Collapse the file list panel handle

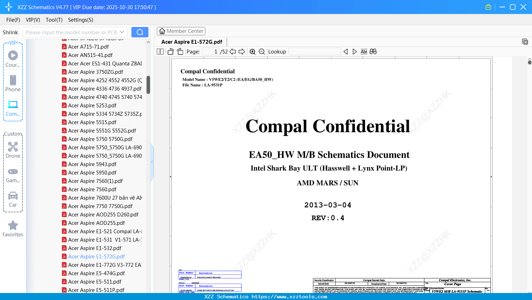pos(152,162)
